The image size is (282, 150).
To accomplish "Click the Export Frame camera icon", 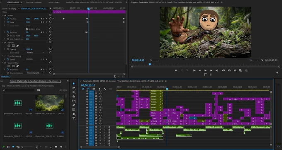I will click(x=235, y=70).
